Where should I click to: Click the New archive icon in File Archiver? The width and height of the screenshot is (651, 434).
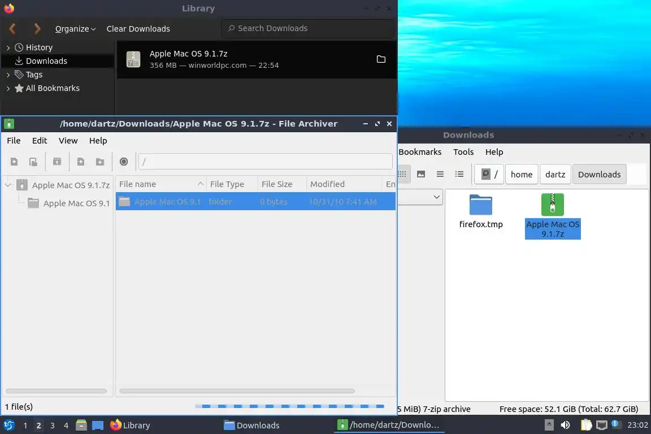click(x=14, y=162)
